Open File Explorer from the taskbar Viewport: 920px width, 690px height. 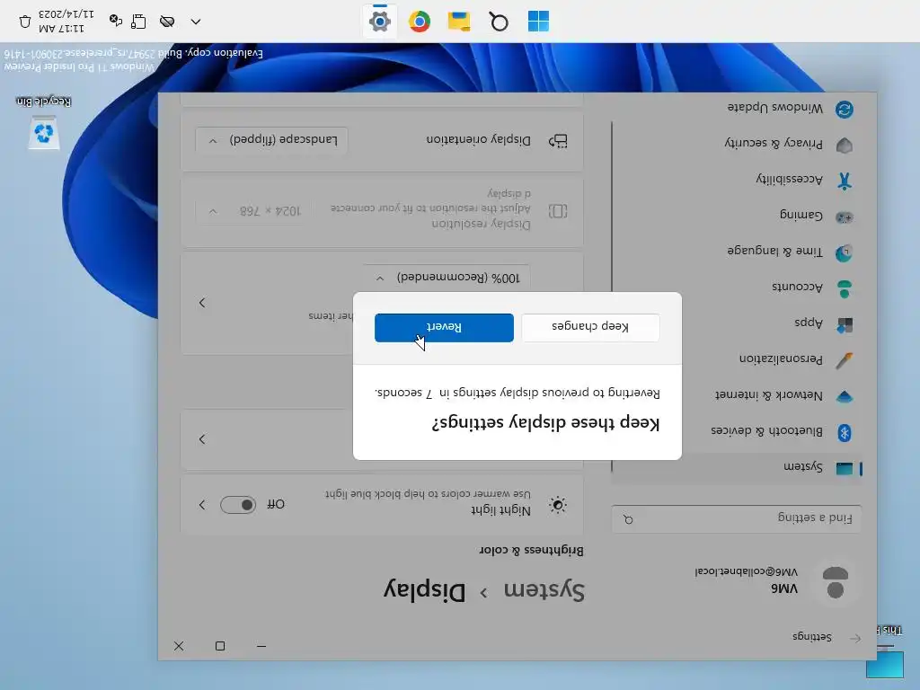coord(459,22)
